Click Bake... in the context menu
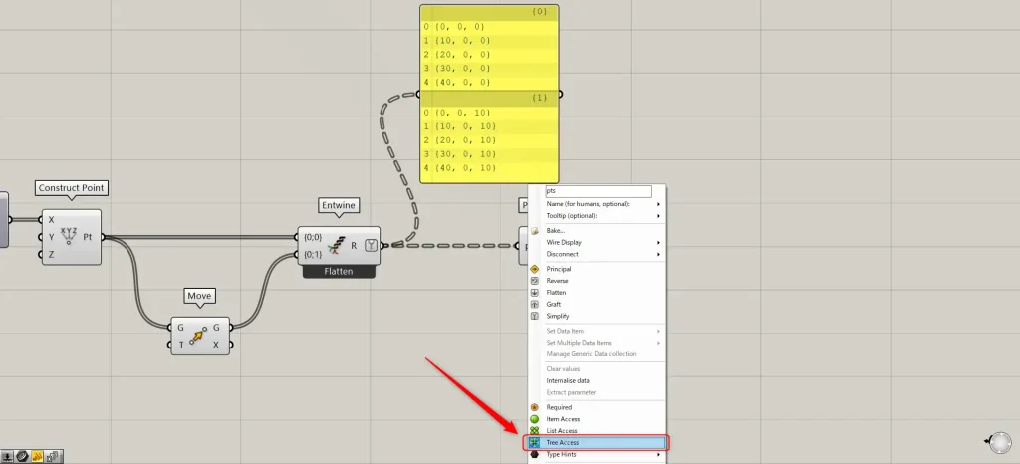 point(556,231)
